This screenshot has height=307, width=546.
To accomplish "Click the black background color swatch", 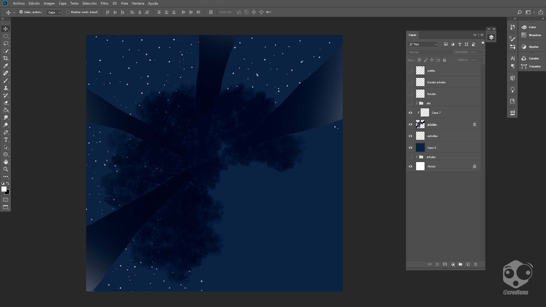I will tap(8, 193).
